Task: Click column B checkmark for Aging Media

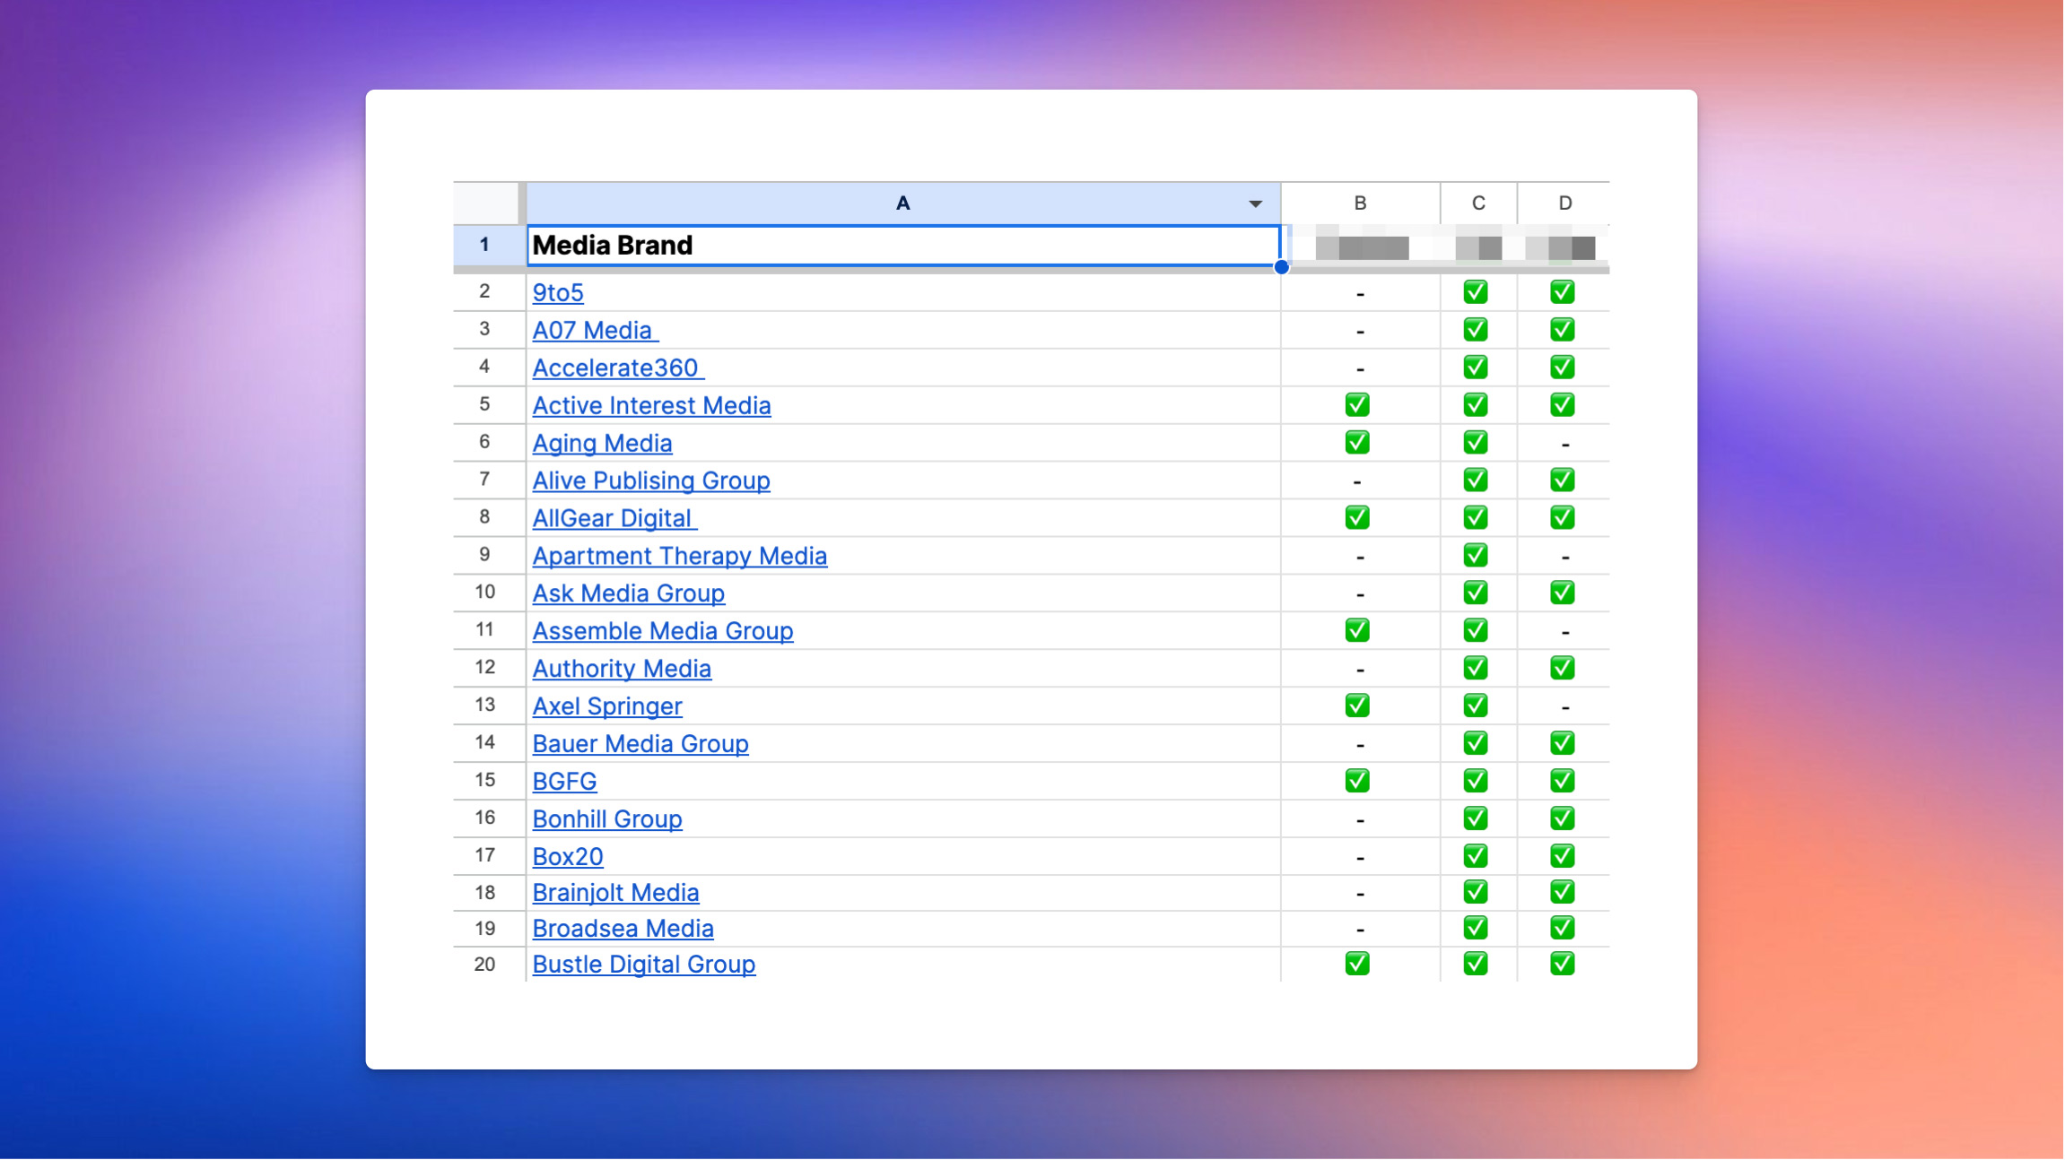Action: (x=1357, y=443)
